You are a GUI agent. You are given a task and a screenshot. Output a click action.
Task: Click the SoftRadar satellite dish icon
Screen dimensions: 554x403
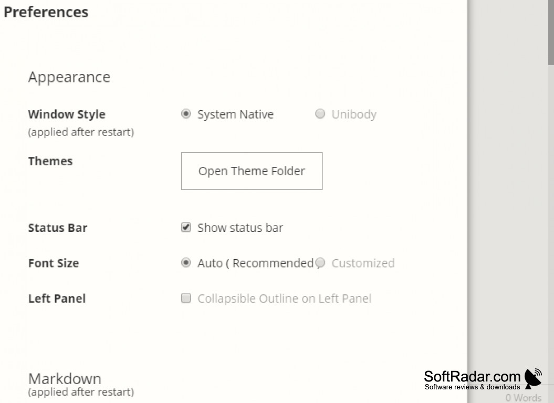[533, 378]
